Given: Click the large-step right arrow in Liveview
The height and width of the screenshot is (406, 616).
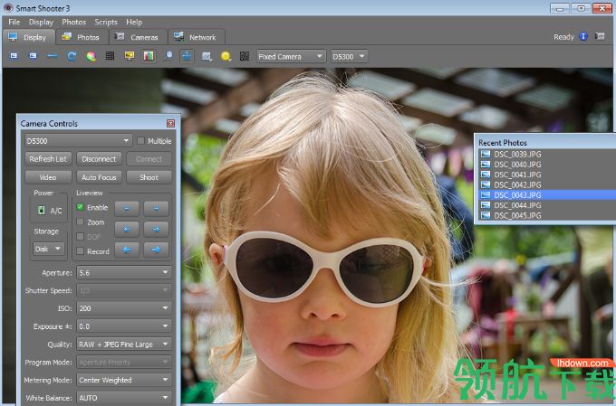Looking at the screenshot, I should coord(156,250).
